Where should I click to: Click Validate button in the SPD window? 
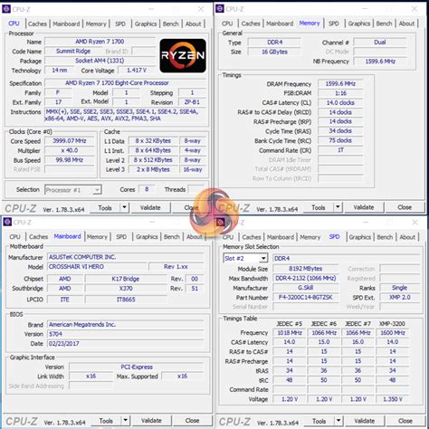tap(365, 421)
